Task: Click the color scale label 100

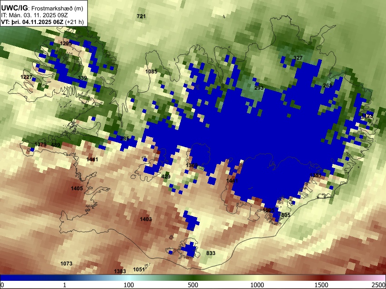Action: click(x=129, y=285)
